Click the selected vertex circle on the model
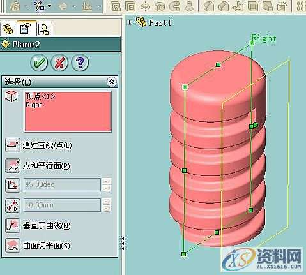Image resolution: width=306 pixels, height=275 pixels. [256, 125]
